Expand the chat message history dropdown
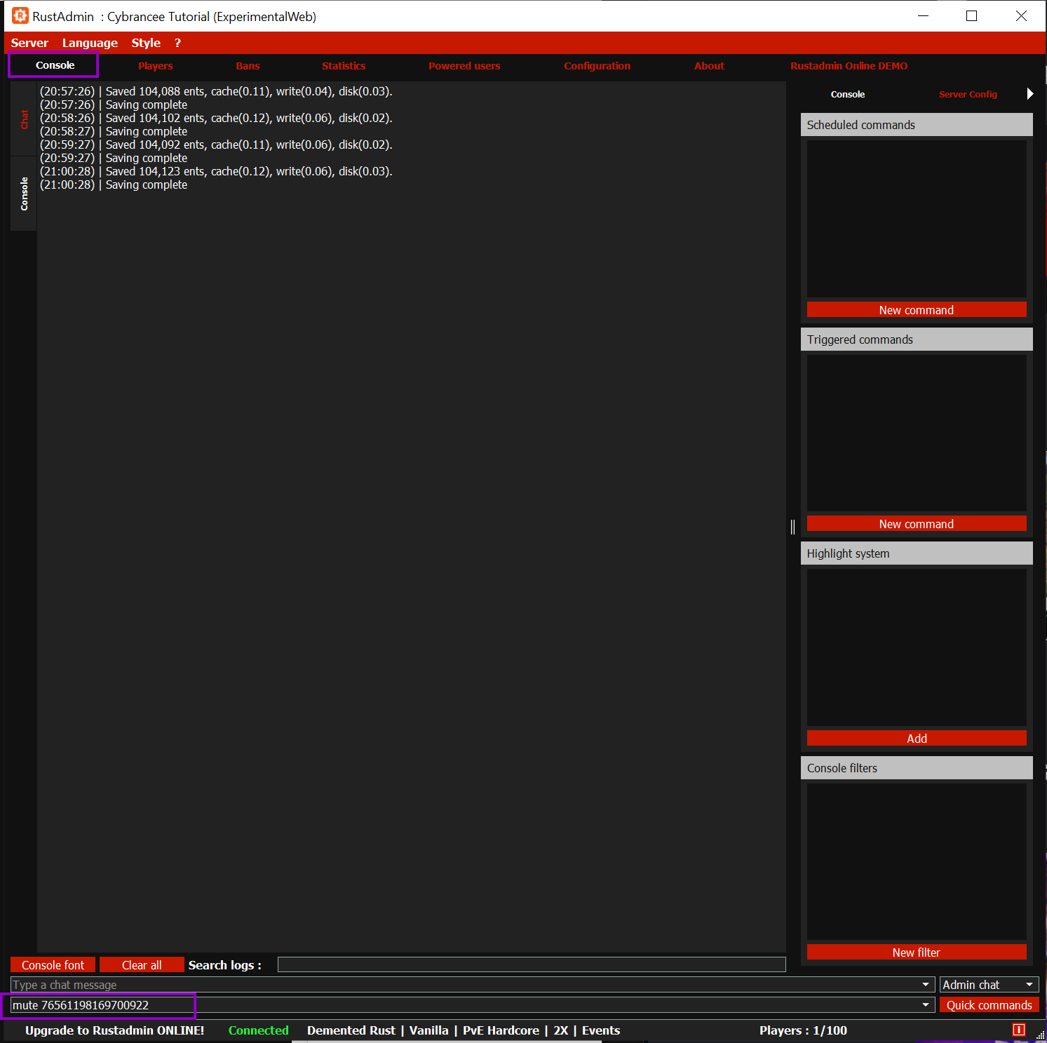Screen dimensions: 1047x1043 pos(926,985)
